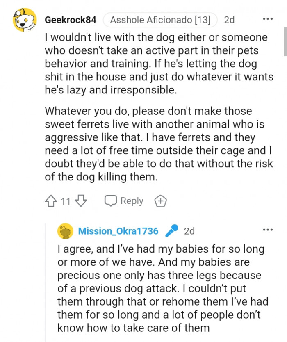Click the Asshole Aficionado [13] flair badge

159,19
